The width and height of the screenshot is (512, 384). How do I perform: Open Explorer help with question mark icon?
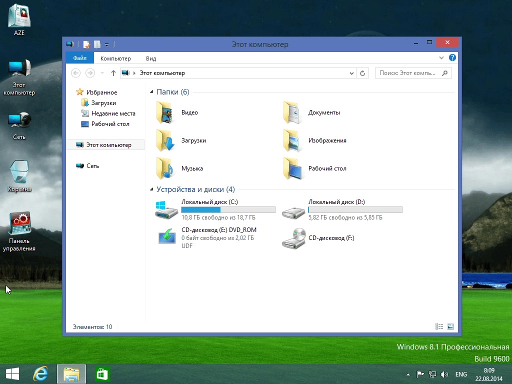coord(452,58)
